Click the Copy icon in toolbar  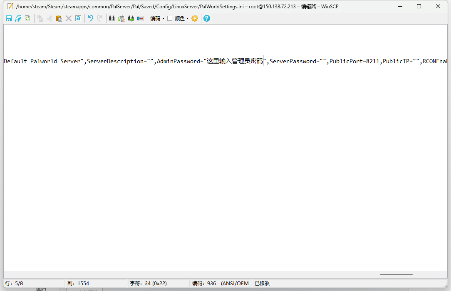40,18
